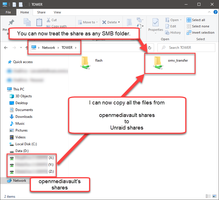Switch to details view icon in status bar
219x200 pixels.
tap(208, 196)
